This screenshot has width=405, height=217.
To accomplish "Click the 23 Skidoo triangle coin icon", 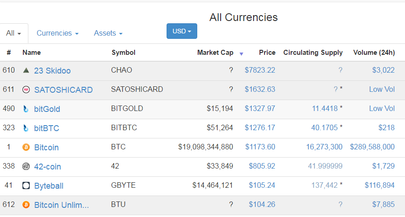I will pos(26,70).
